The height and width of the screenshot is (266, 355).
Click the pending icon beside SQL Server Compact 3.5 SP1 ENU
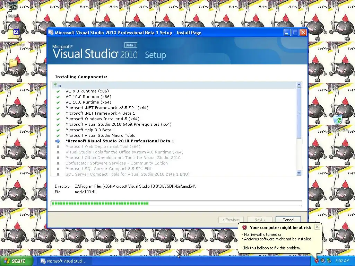pos(58,169)
